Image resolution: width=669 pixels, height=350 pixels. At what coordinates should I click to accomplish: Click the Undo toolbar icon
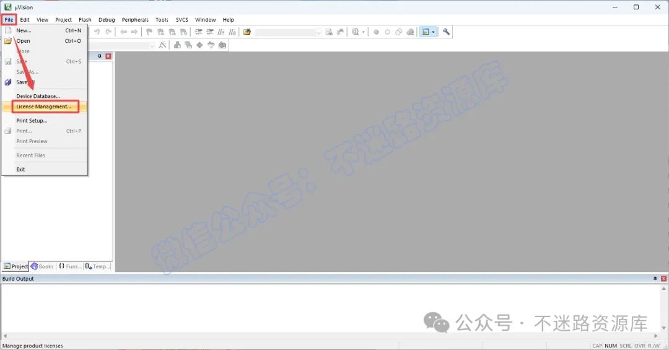[x=97, y=32]
